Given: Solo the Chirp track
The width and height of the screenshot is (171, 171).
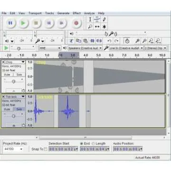Looking at the screenshot, I should (x=19, y=75).
